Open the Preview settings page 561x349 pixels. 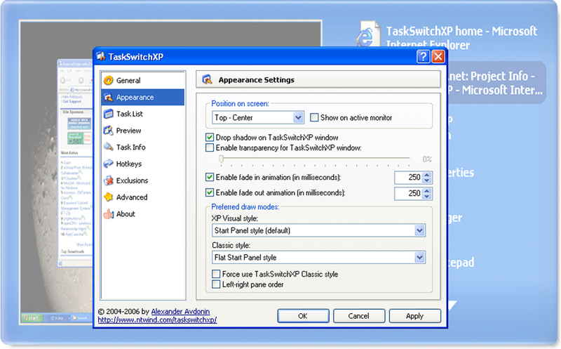(x=128, y=131)
